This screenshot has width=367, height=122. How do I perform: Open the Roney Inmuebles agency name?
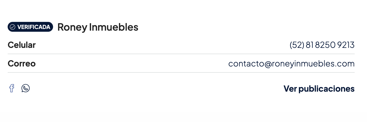[98, 27]
